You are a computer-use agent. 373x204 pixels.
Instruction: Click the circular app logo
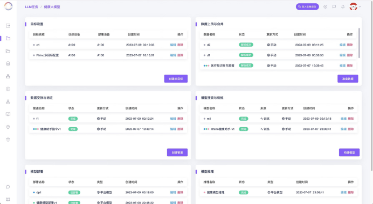pos(8,6)
